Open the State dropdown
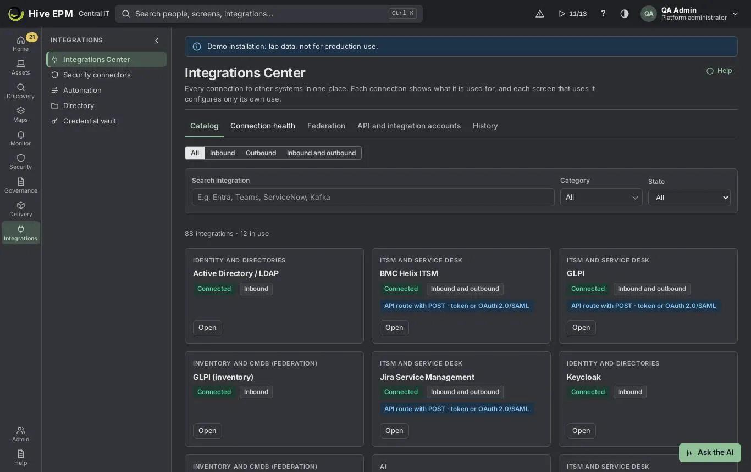This screenshot has width=751, height=472. pyautogui.click(x=689, y=198)
